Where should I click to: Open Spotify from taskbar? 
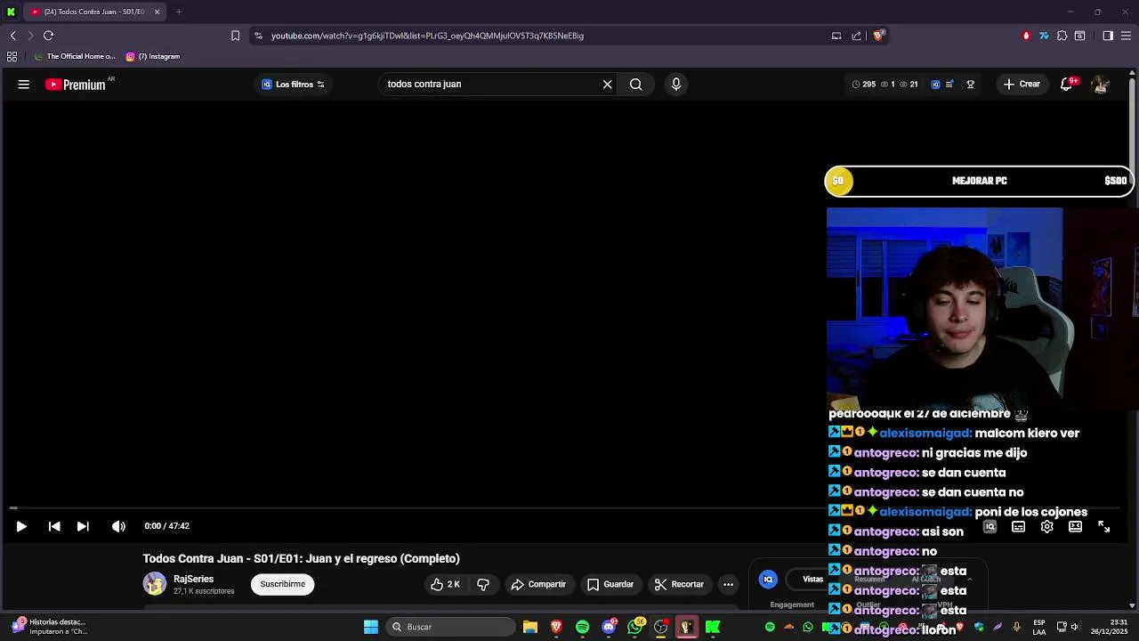582,627
